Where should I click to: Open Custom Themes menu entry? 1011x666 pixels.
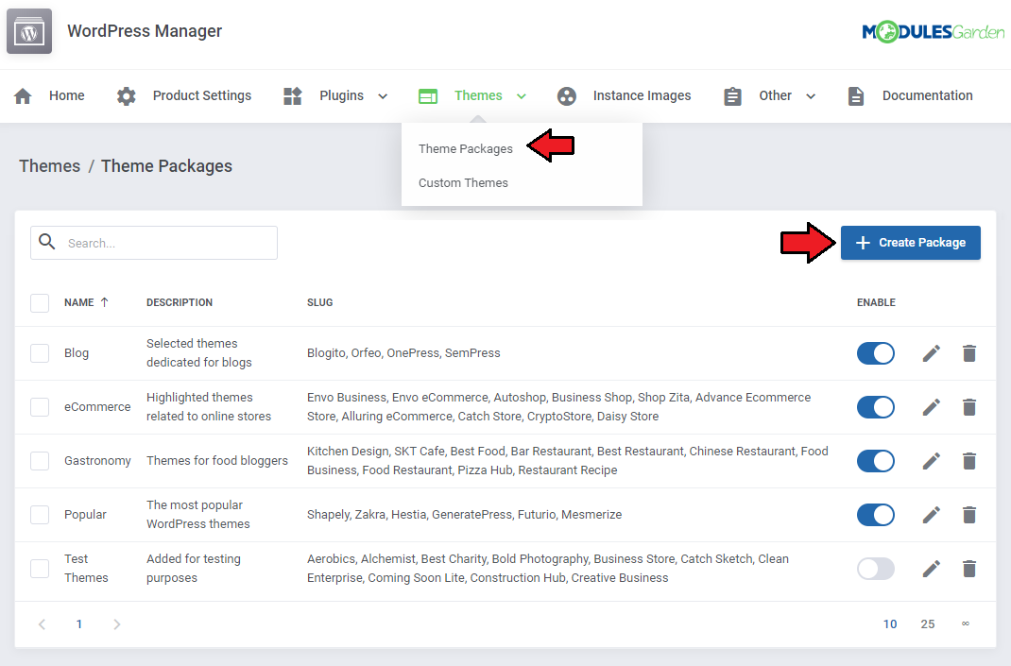coord(463,183)
